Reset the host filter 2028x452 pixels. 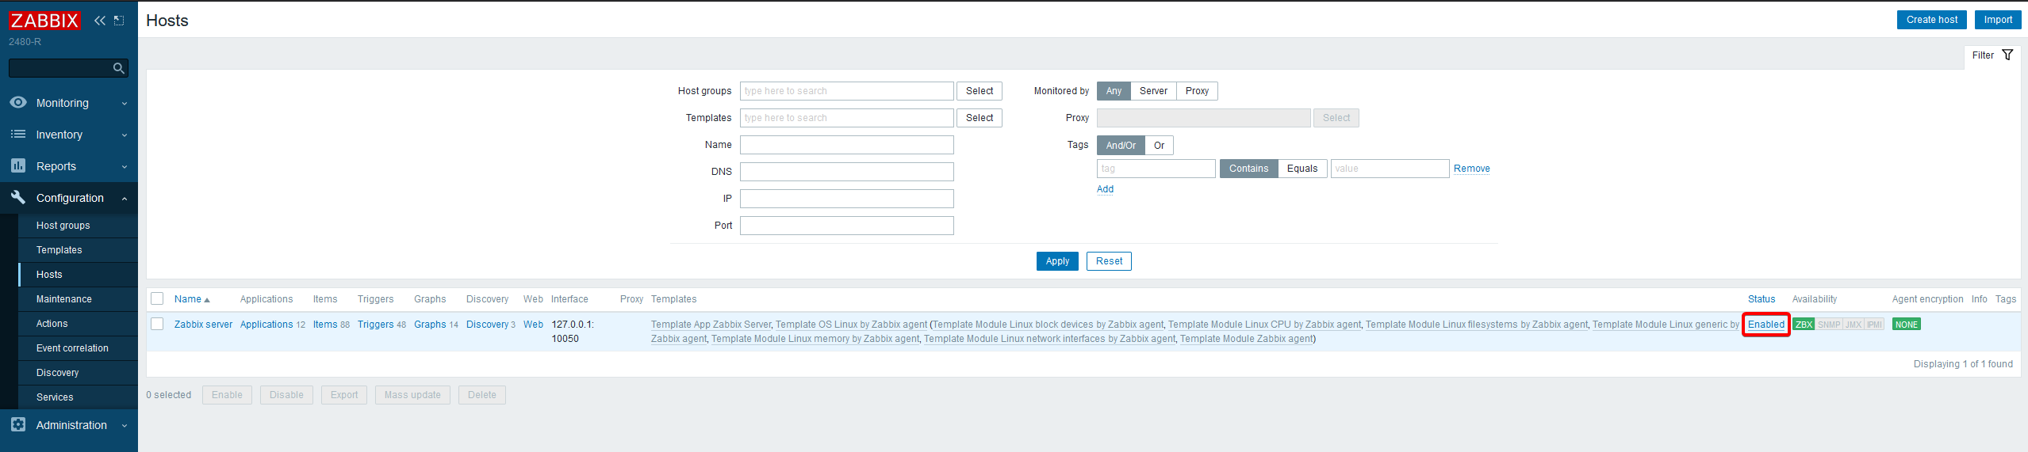1109,261
